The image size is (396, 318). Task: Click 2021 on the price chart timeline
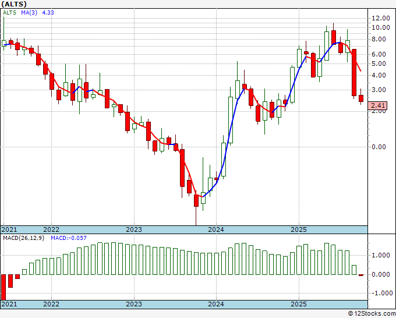[9, 229]
